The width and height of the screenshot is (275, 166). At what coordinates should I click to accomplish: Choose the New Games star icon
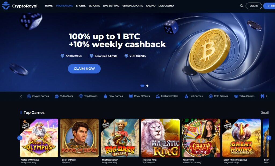105,96
